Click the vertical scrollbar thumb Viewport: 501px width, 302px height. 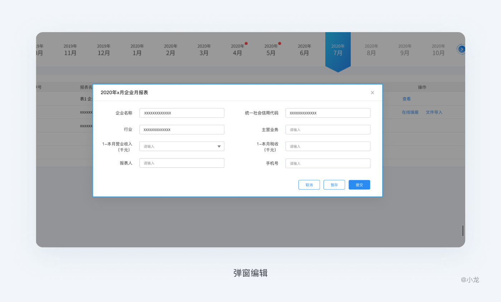coord(463,231)
